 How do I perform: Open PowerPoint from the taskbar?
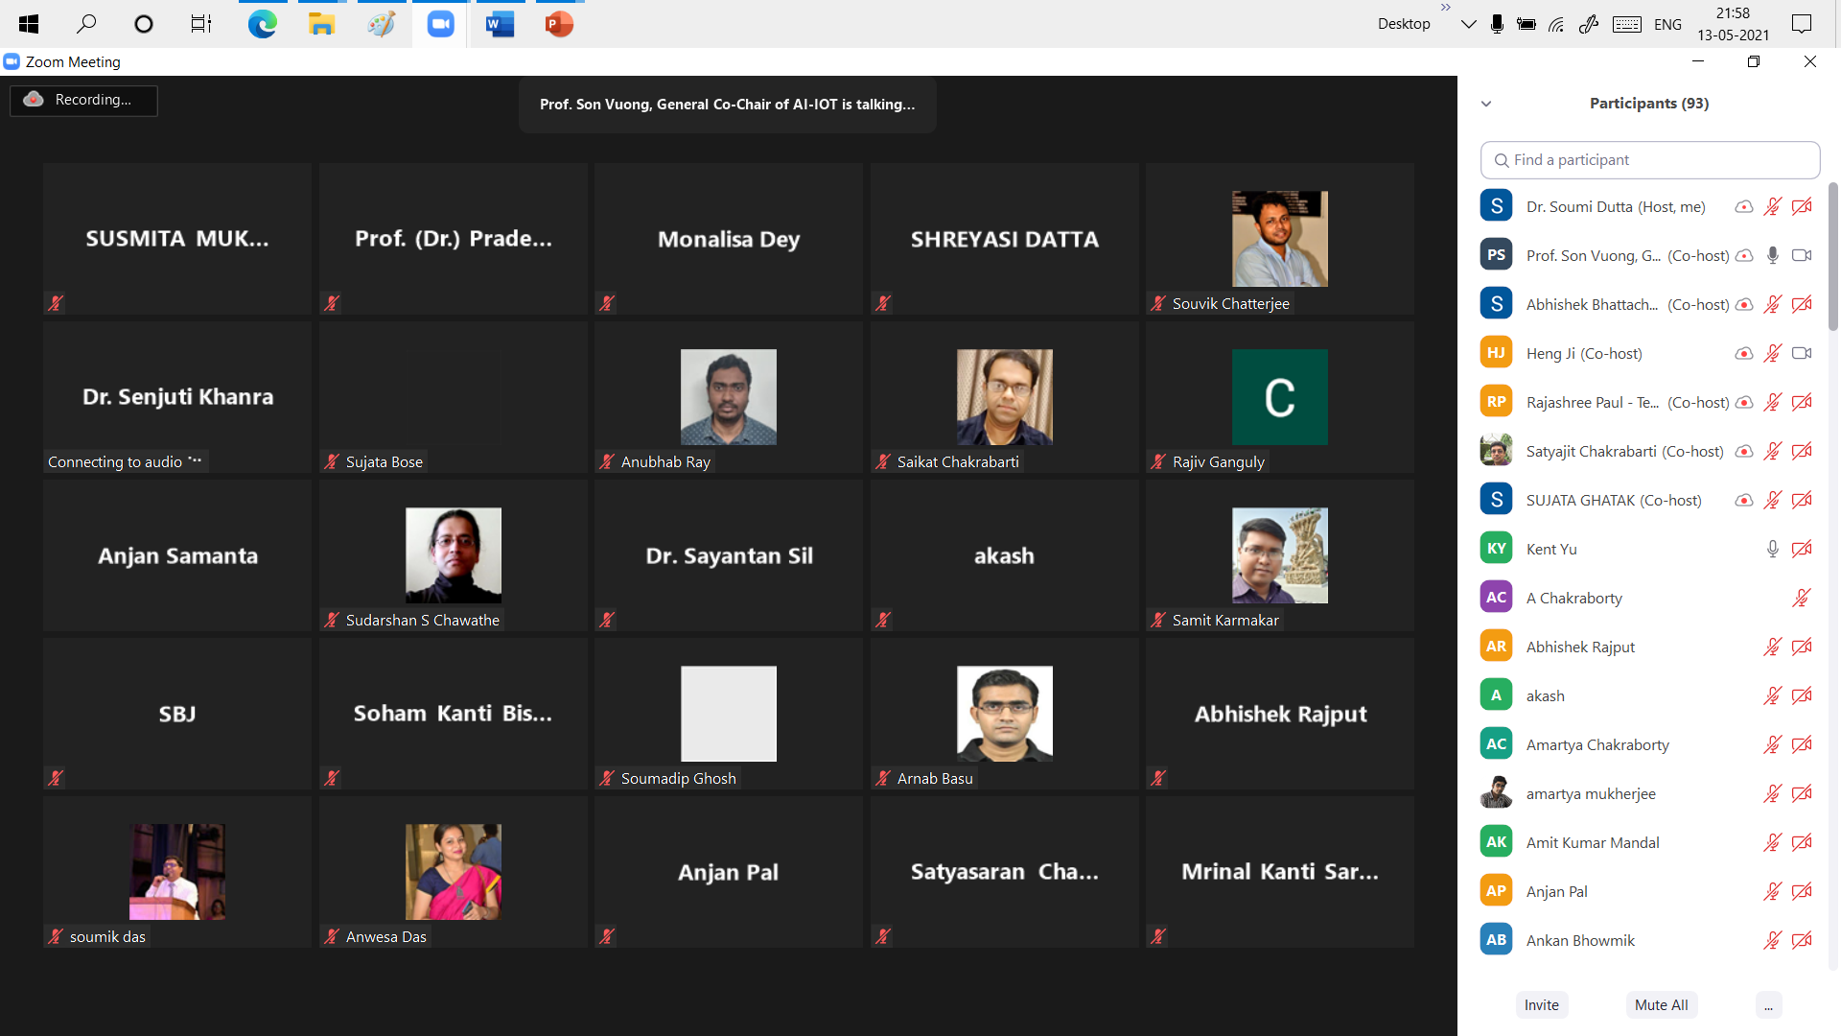tap(559, 24)
